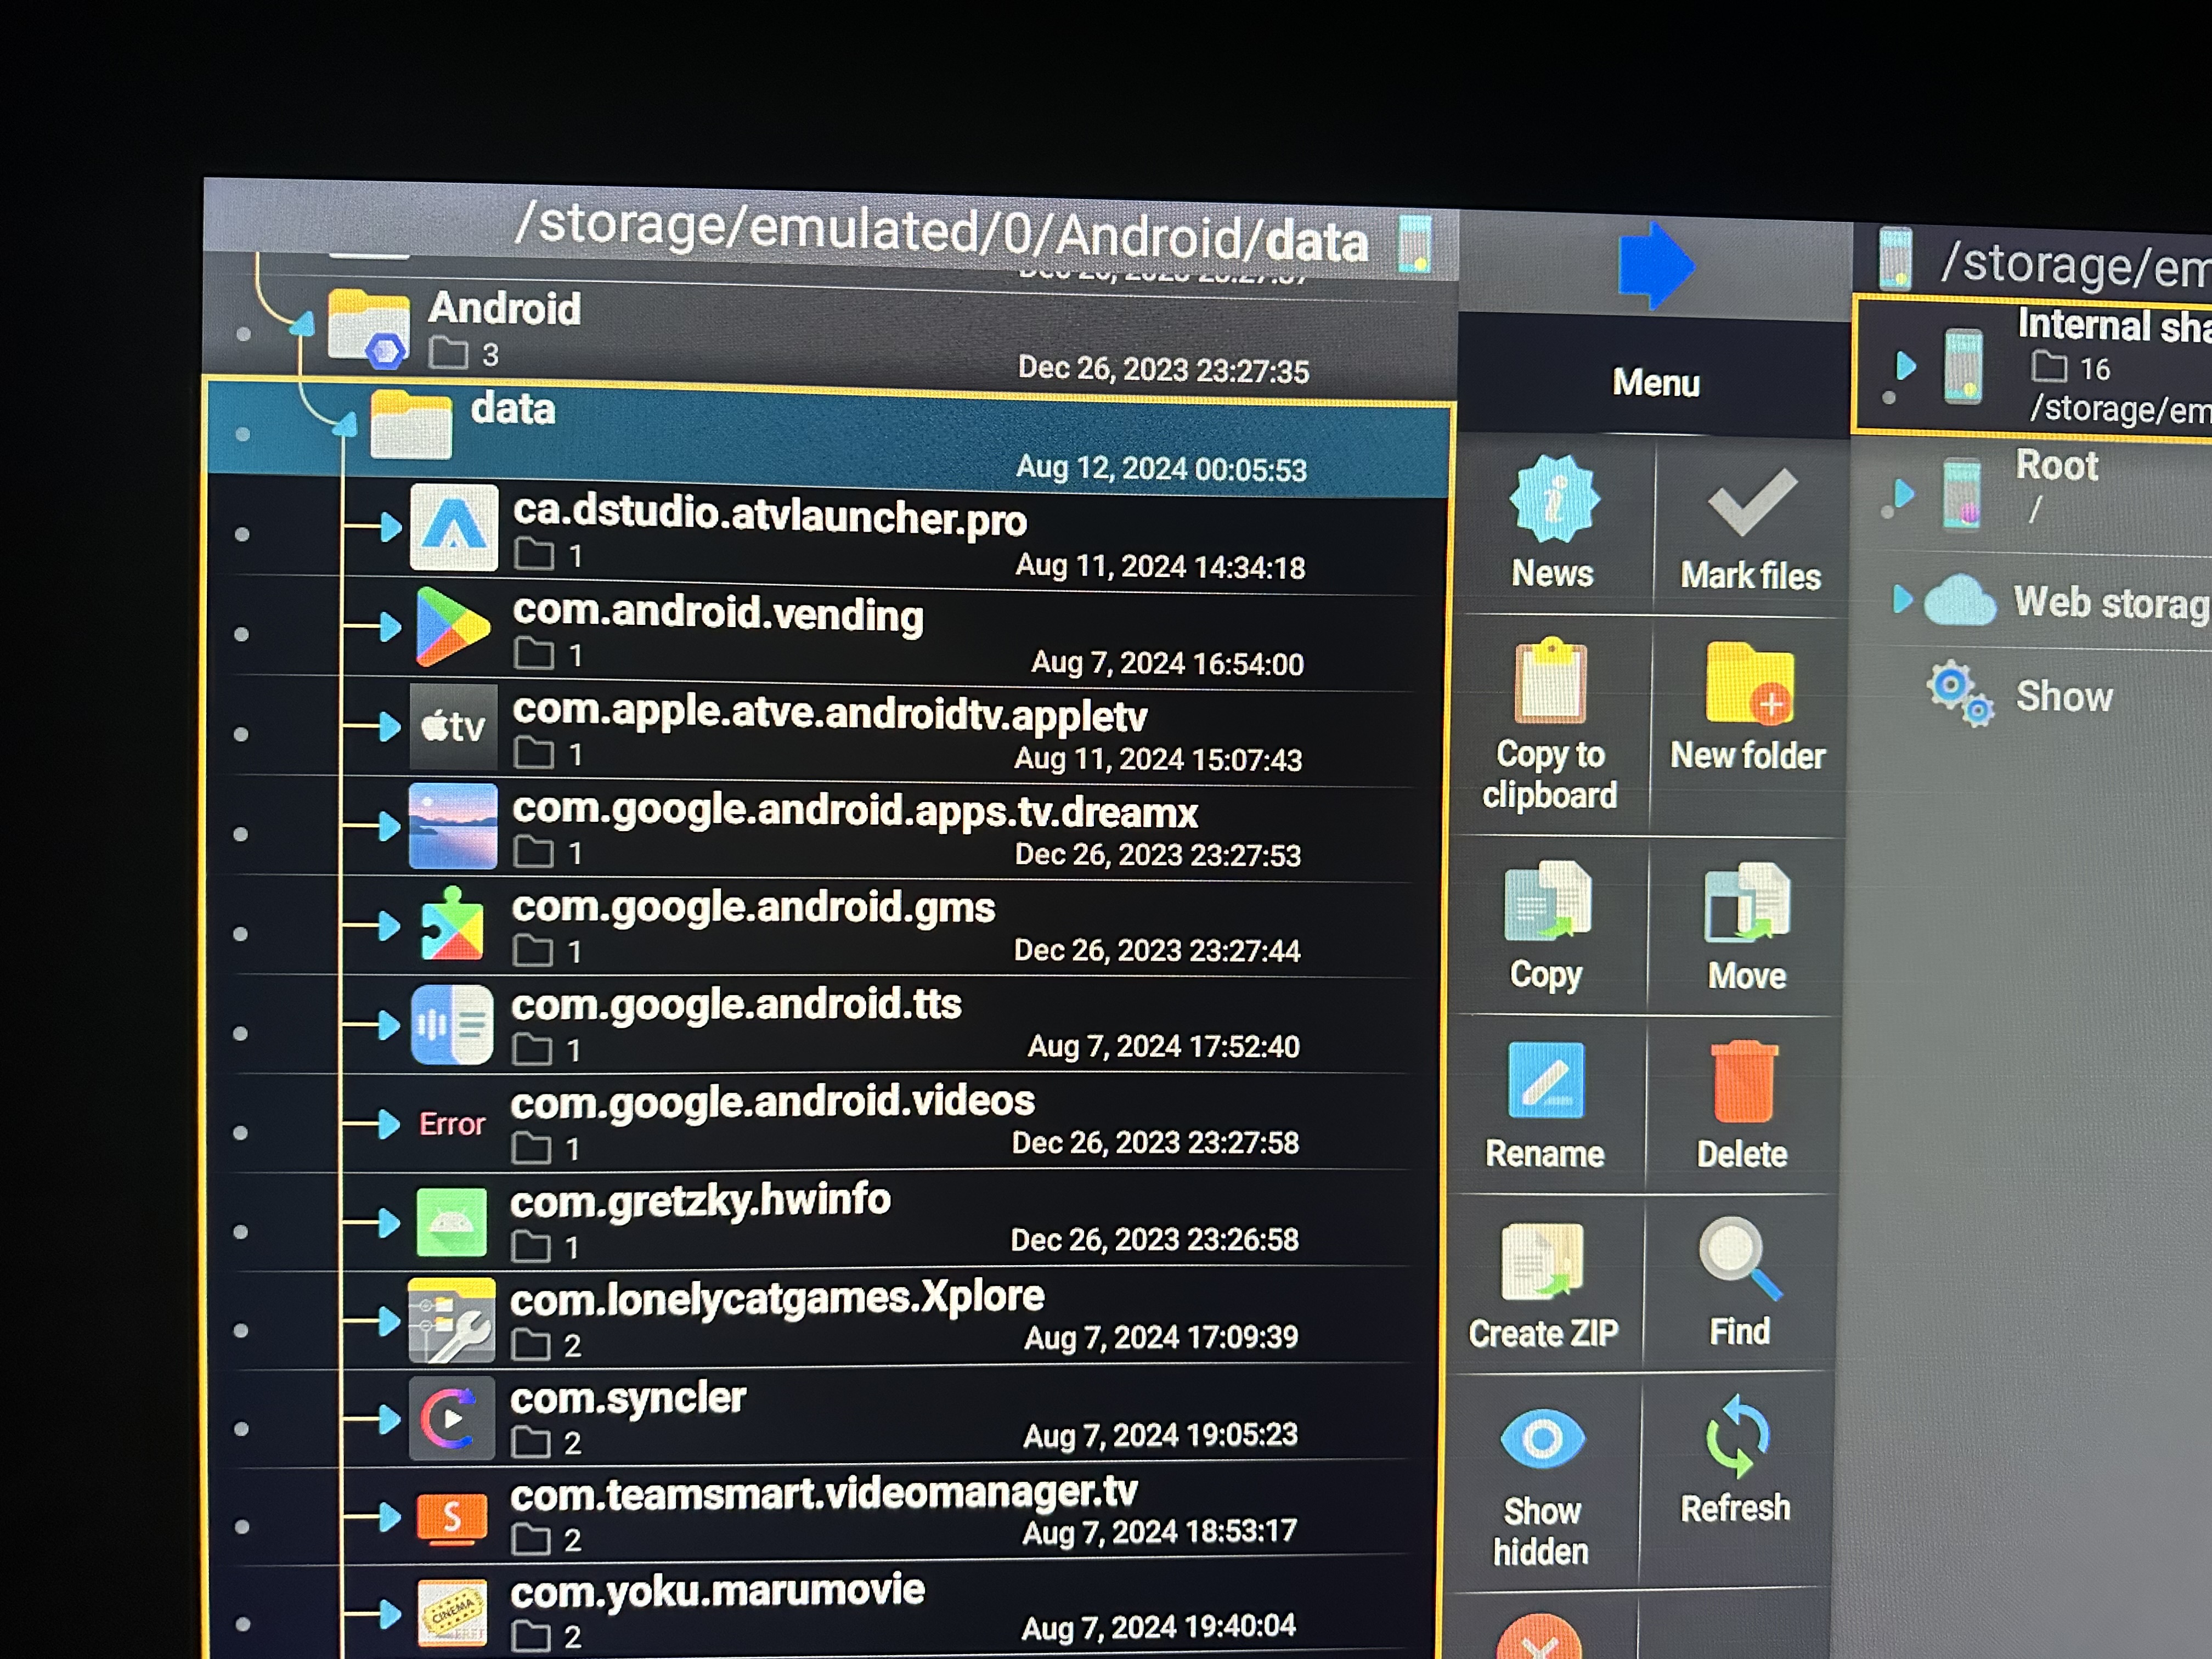Choose the Rename tool
Viewport: 2212px width, 1659px height.
click(1544, 1105)
